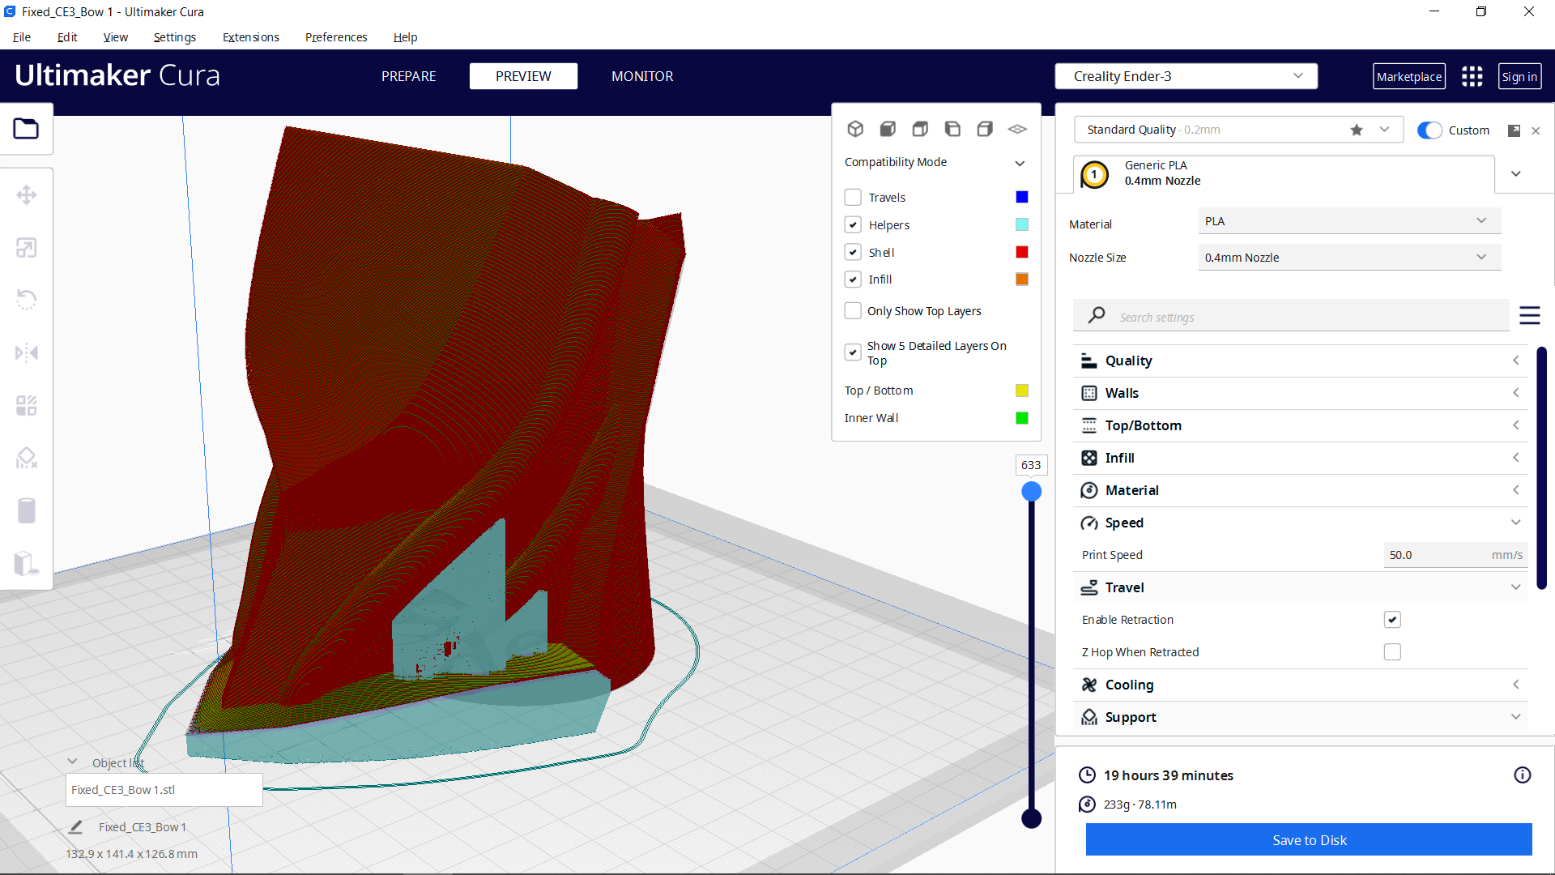Open the Creality Ender-3 printer dropdown
Image resolution: width=1555 pixels, height=875 pixels.
coord(1186,75)
